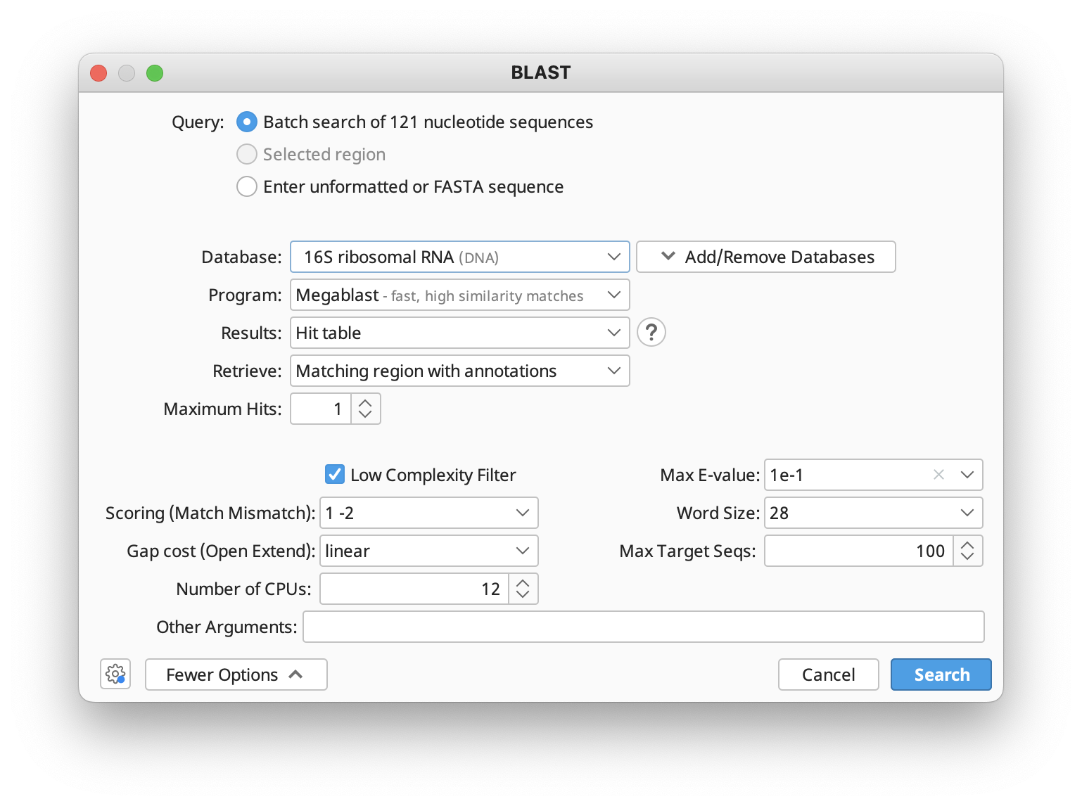Toggle the Low Complexity Filter checkbox
Viewport: 1082px width, 806px height.
[335, 474]
